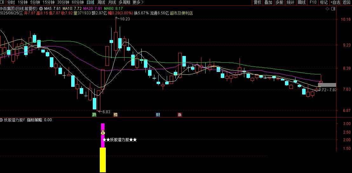The width and height of the screenshot is (352, 173).
Task: Click the 叠加 overlay button
Action: (268, 3)
